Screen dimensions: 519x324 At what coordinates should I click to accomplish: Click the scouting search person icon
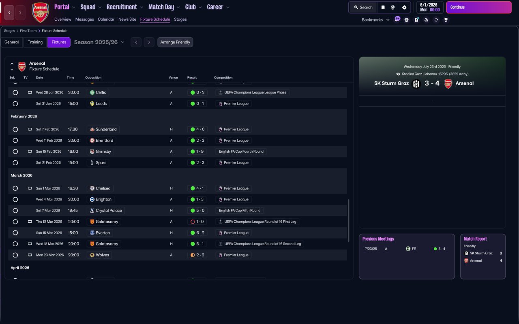click(x=426, y=20)
